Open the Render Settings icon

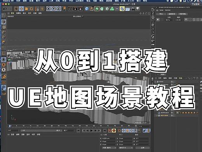coord(80,9)
